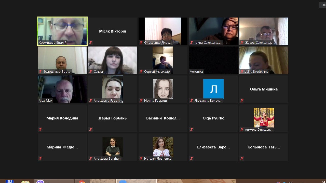Select Анжела Онищен's profile photo
Viewport: 326px width, 183px height.
[x=264, y=117]
